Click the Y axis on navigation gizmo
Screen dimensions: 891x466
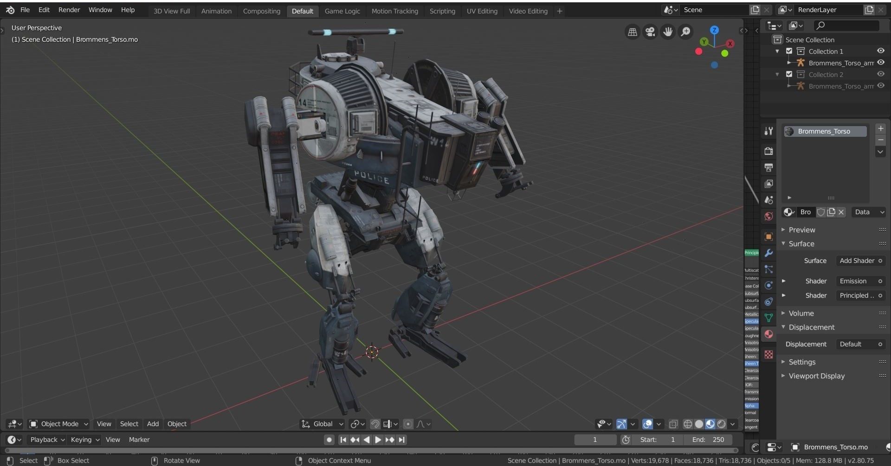704,42
